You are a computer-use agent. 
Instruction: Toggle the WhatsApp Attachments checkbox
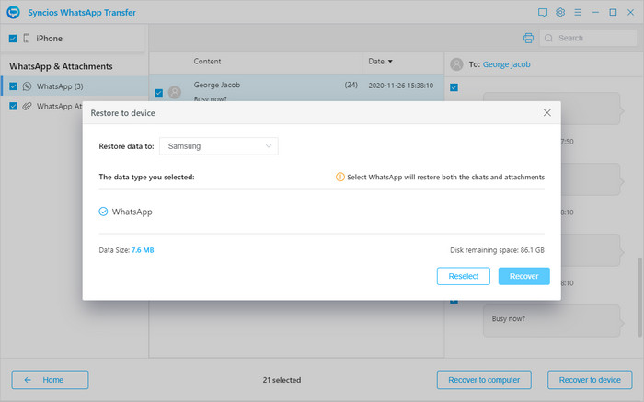coord(13,106)
